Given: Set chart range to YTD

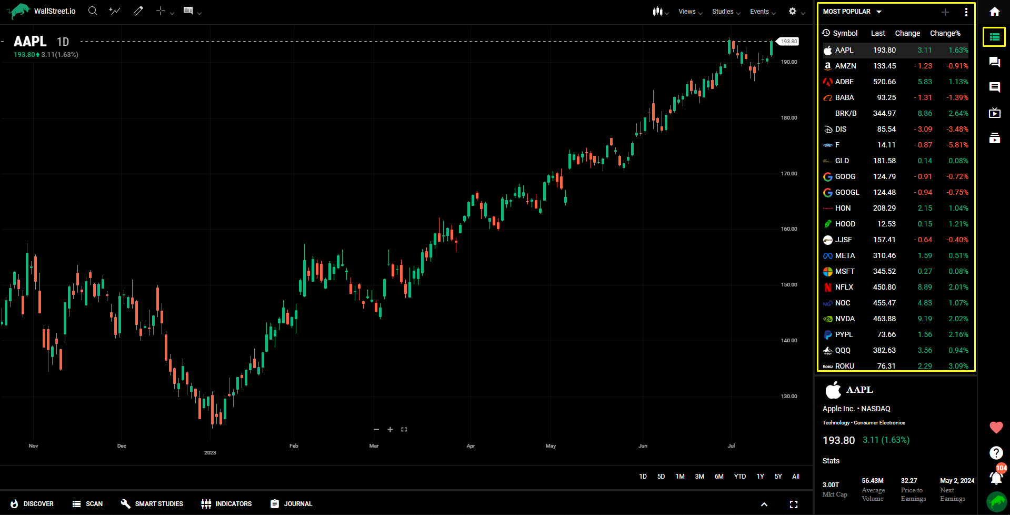Looking at the screenshot, I should click(x=740, y=477).
